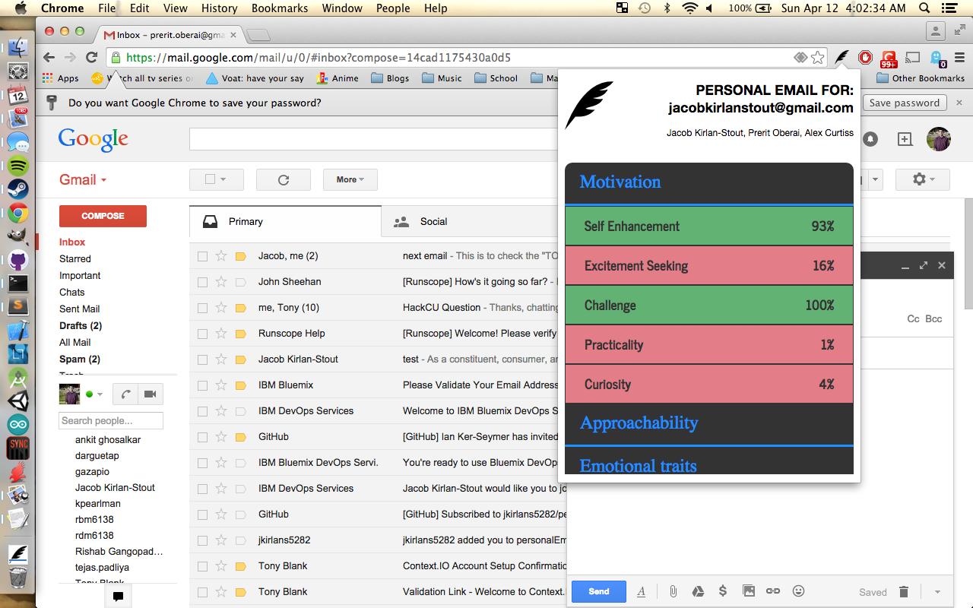Launch Unity from the dock
The height and width of the screenshot is (608, 973).
click(18, 401)
